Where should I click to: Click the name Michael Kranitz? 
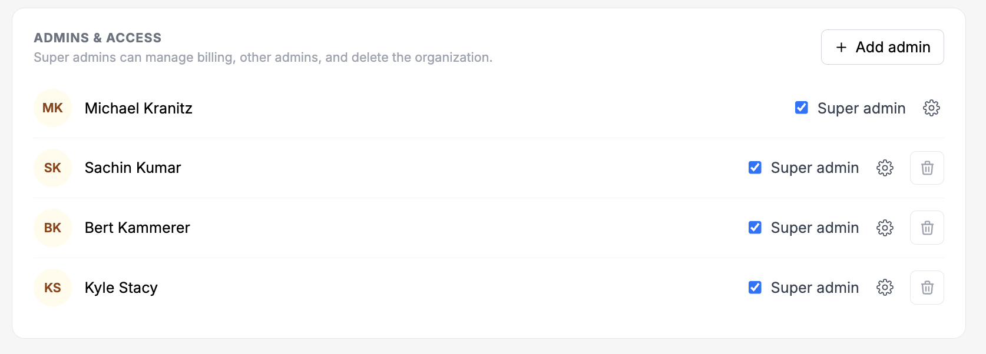coord(138,108)
